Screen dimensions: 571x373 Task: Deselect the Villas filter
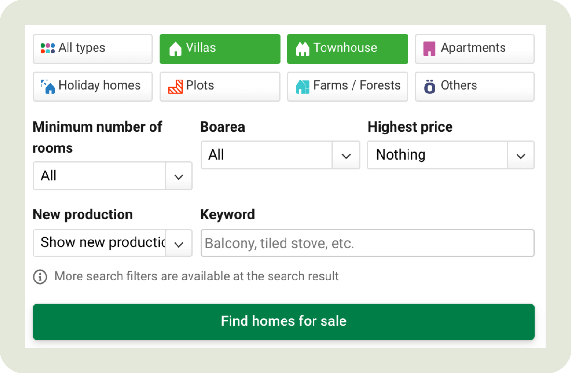click(x=220, y=48)
